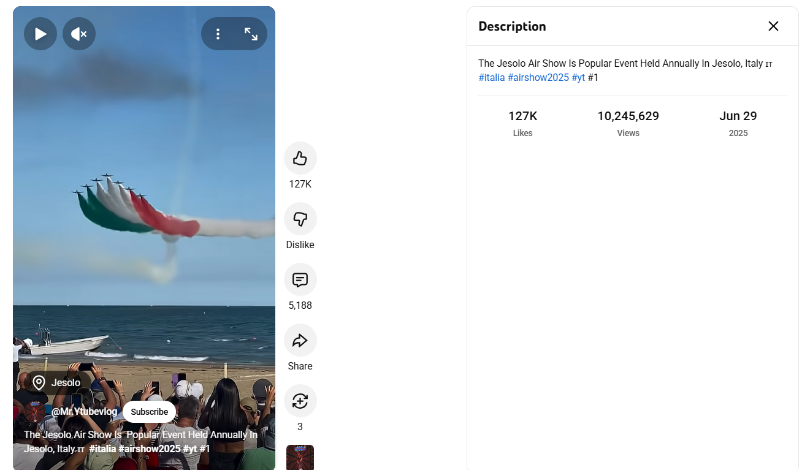Screen dimensions: 802x470
Task: Open the sound thumbnail below Remix
Action: [300, 457]
